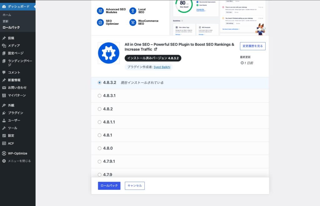Open the ダッシュボード menu label
Screen dimensions: 320x206
18,7
